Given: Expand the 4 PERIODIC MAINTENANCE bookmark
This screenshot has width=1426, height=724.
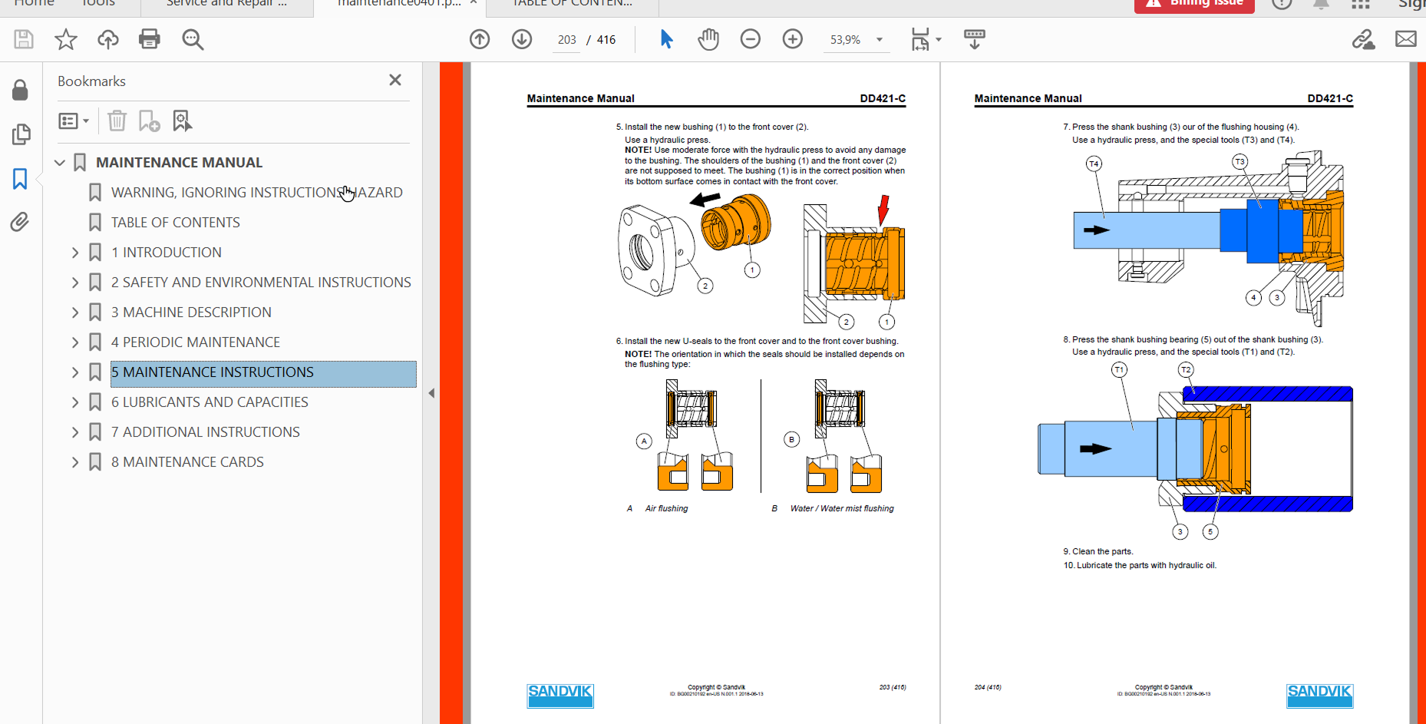Looking at the screenshot, I should click(x=75, y=342).
